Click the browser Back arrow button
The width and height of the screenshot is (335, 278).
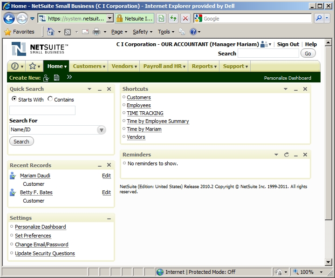[9, 19]
